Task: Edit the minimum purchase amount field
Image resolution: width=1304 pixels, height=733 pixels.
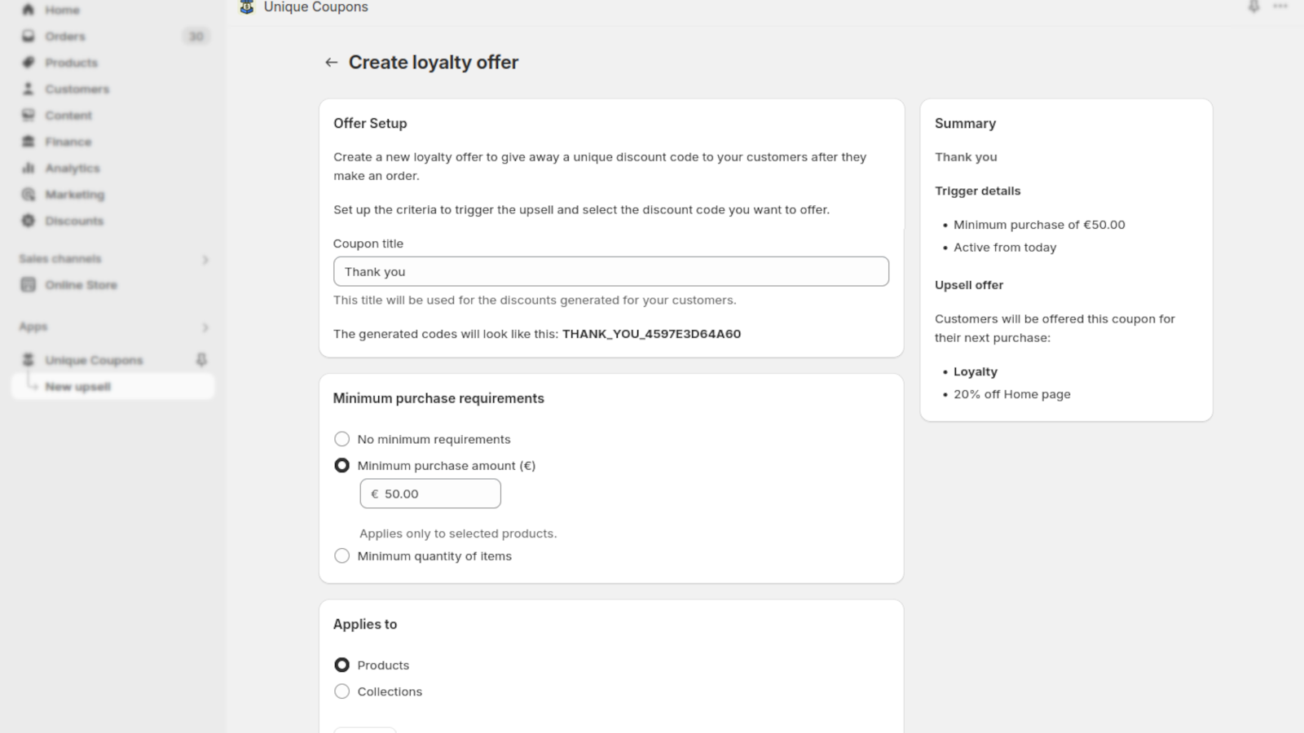Action: coord(430,494)
